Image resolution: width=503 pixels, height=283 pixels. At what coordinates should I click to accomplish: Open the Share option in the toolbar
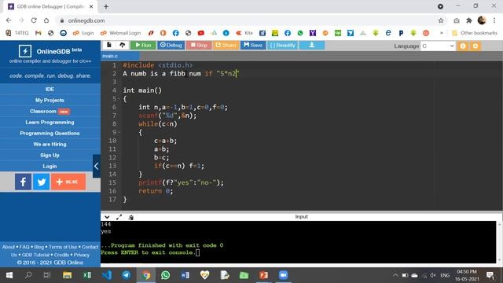click(226, 46)
